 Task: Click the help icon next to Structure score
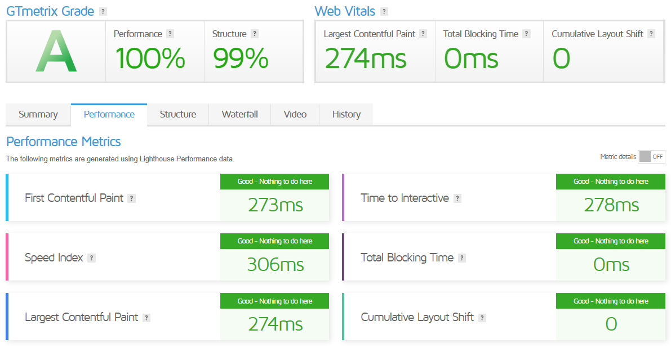(x=255, y=34)
